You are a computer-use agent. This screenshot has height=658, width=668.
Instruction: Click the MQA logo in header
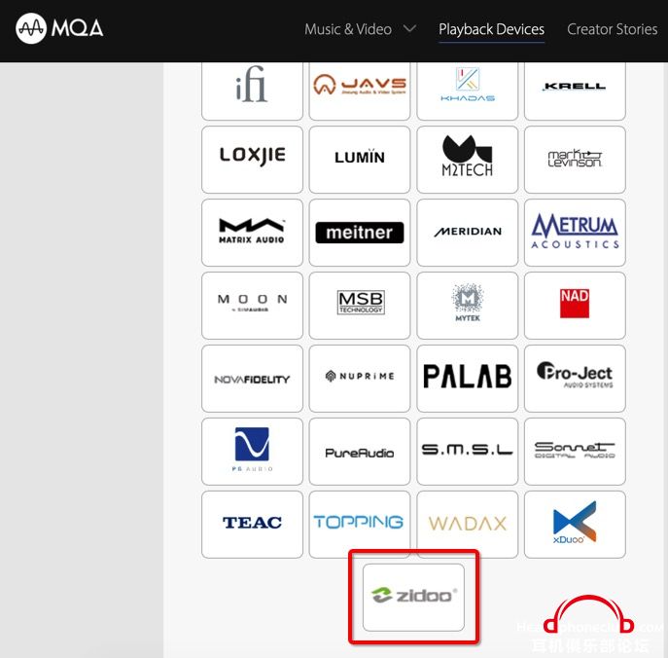tap(59, 28)
